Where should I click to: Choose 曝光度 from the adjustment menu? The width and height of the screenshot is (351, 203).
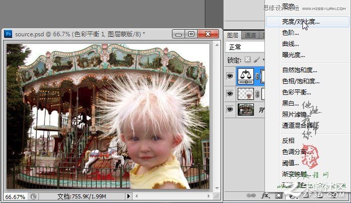[x=293, y=55]
